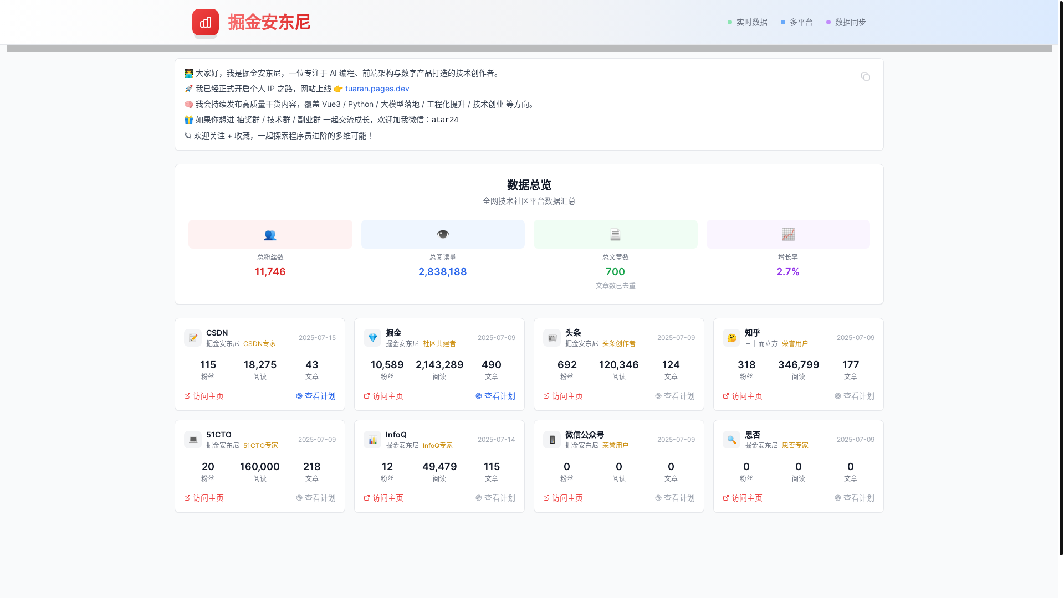The image size is (1064, 598).
Task: Visit the CSDN homepage via 访问主页
Action: (x=204, y=396)
